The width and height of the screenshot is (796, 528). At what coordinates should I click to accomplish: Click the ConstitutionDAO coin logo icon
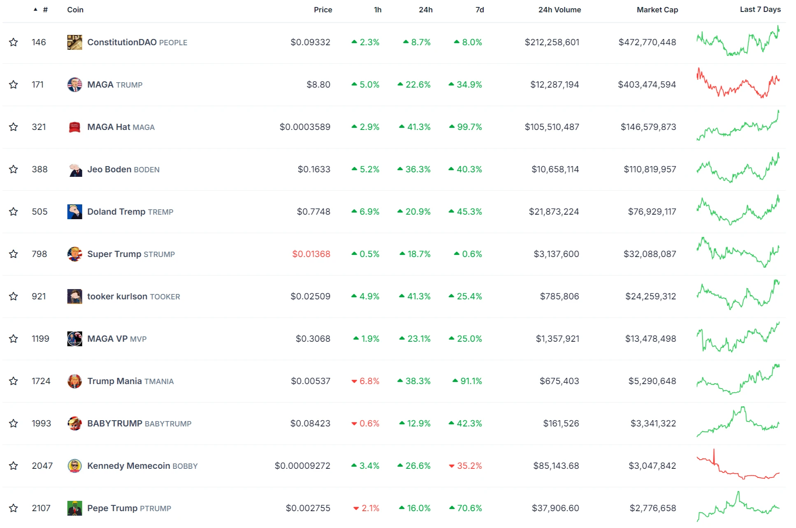[x=74, y=42]
